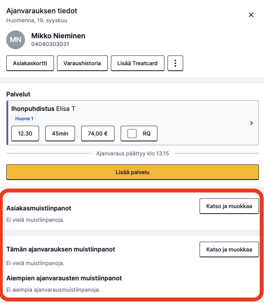Image resolution: width=264 pixels, height=303 pixels.
Task: Change the 45min duration
Action: click(x=60, y=134)
